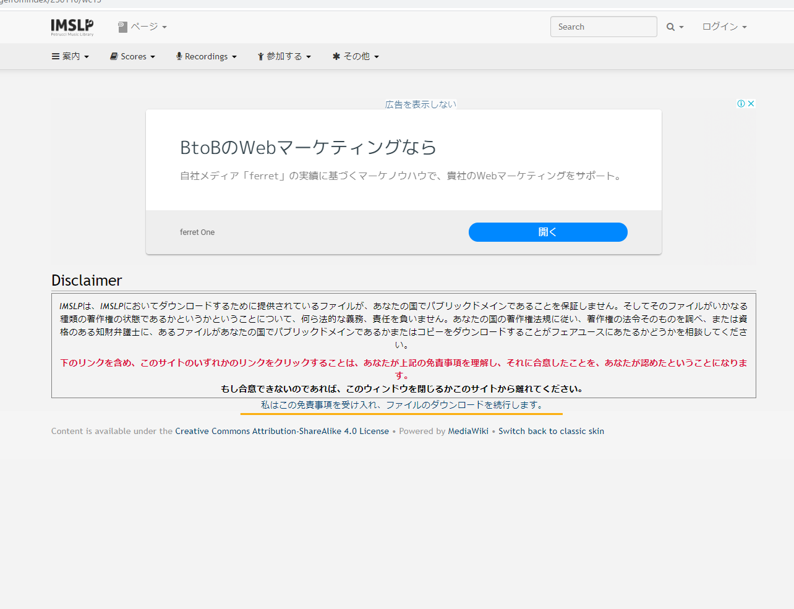This screenshot has width=794, height=609.
Task: Open the ログイン dropdown menu
Action: 724,27
